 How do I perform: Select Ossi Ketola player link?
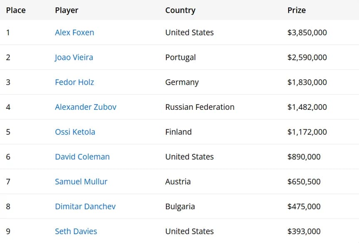75,132
